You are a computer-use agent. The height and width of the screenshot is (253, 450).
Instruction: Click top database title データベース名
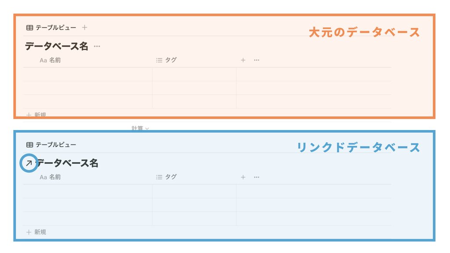[x=57, y=46]
